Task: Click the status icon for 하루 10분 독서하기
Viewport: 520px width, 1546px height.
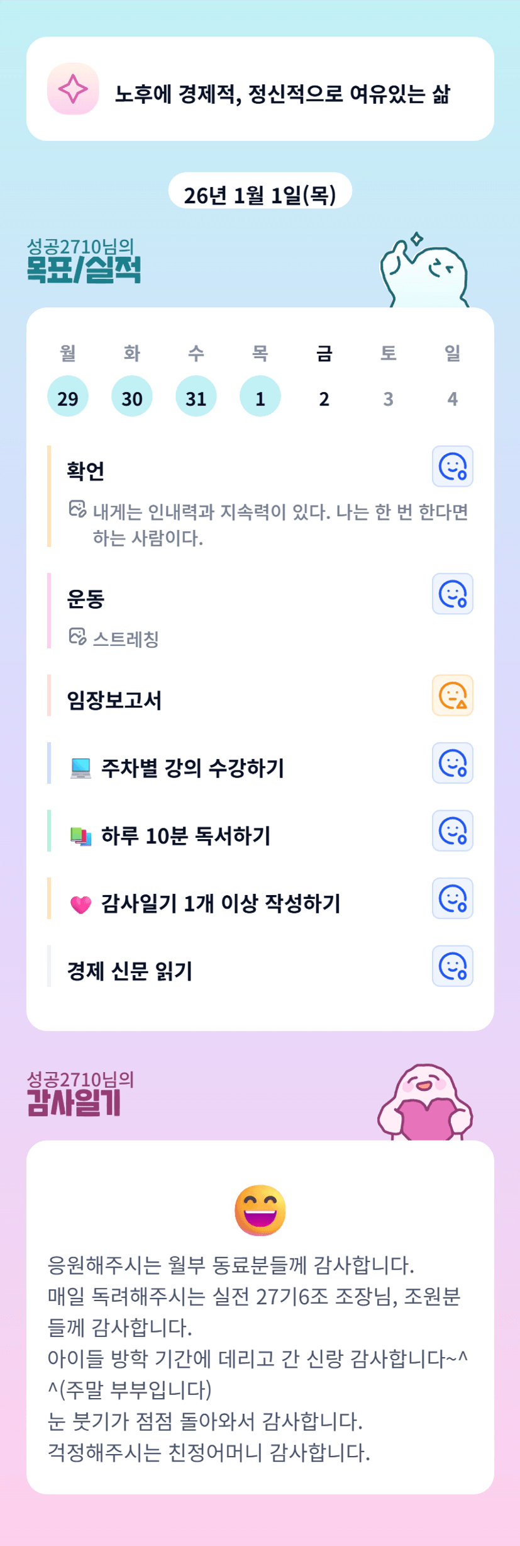Action: (x=452, y=831)
